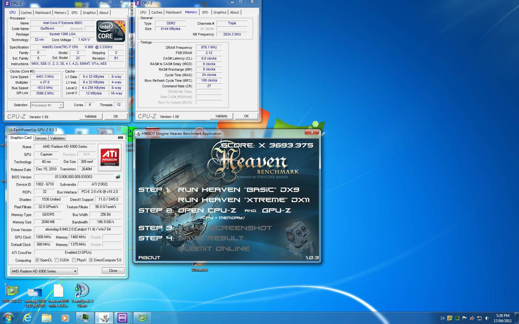This screenshot has height=324, width=519.
Task: Click the Close button in GPU-Z
Action: [x=113, y=271]
